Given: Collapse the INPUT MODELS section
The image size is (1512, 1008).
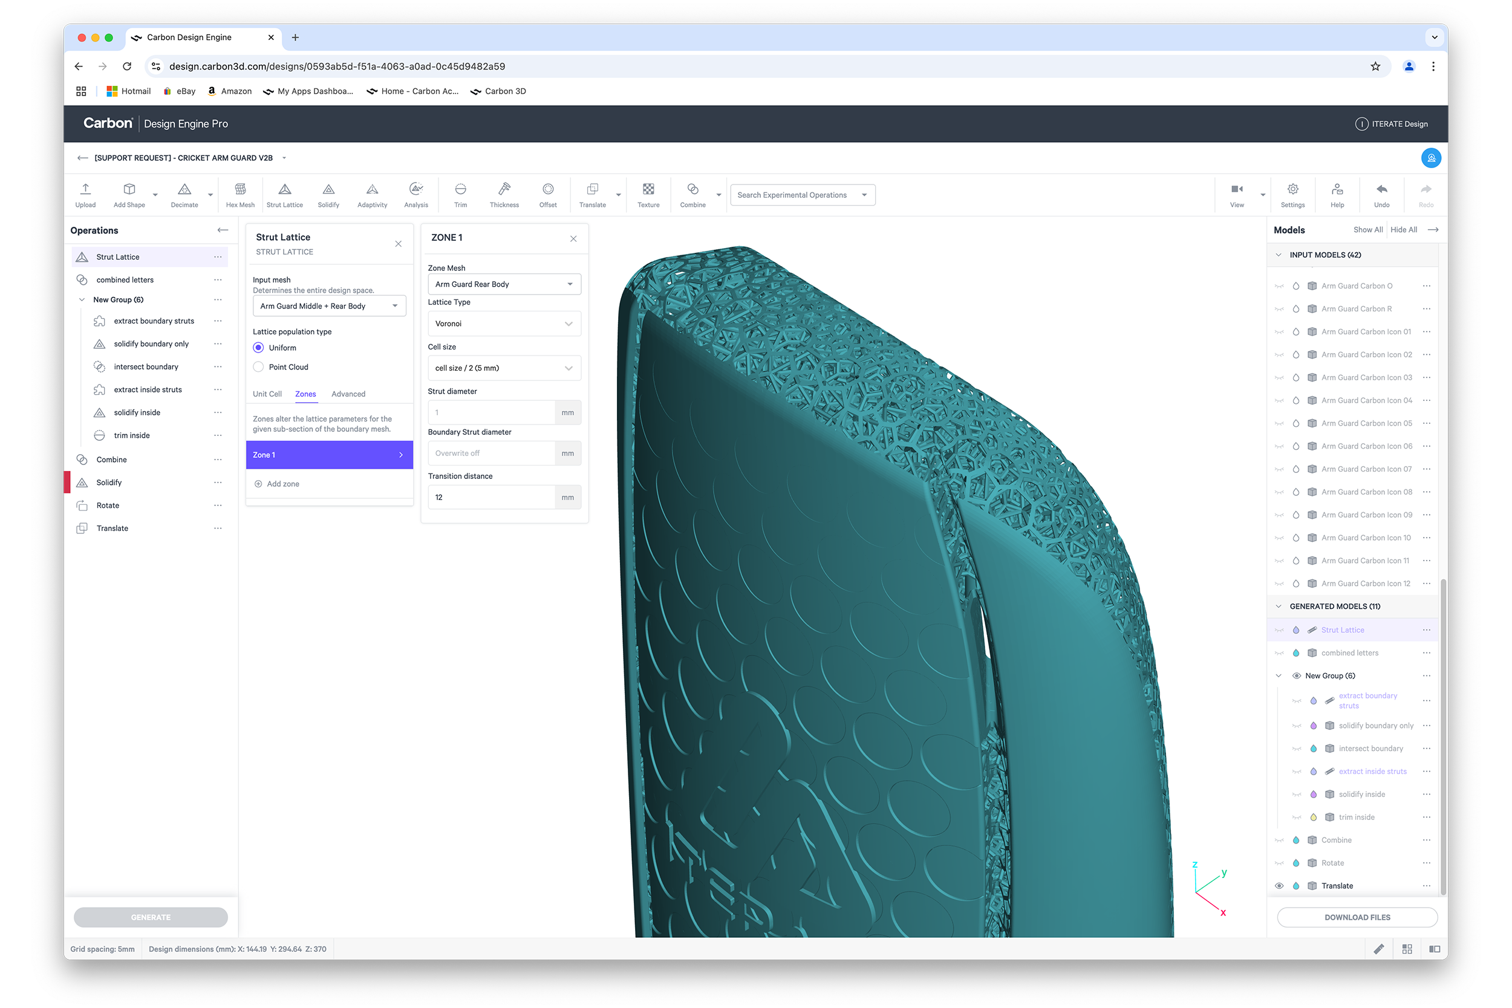Looking at the screenshot, I should coord(1279,255).
